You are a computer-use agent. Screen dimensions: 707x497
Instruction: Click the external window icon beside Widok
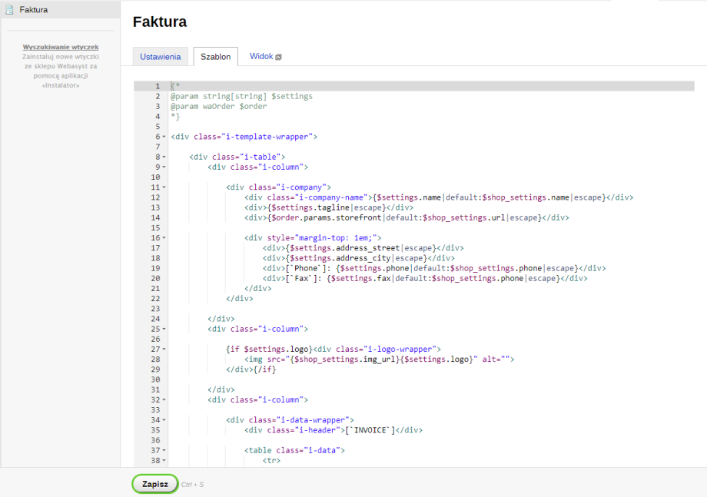tap(278, 57)
